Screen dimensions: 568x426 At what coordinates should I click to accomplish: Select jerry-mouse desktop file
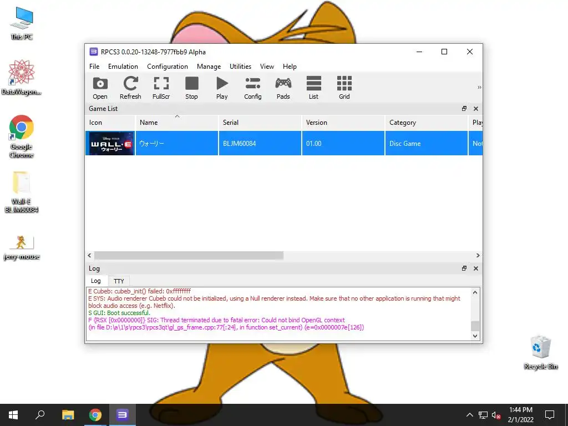[22, 248]
